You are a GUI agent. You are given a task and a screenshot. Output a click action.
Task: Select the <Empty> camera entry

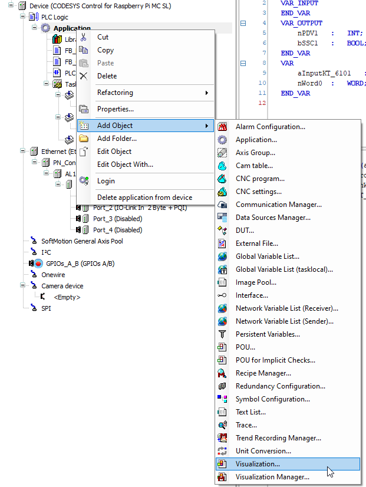(67, 297)
